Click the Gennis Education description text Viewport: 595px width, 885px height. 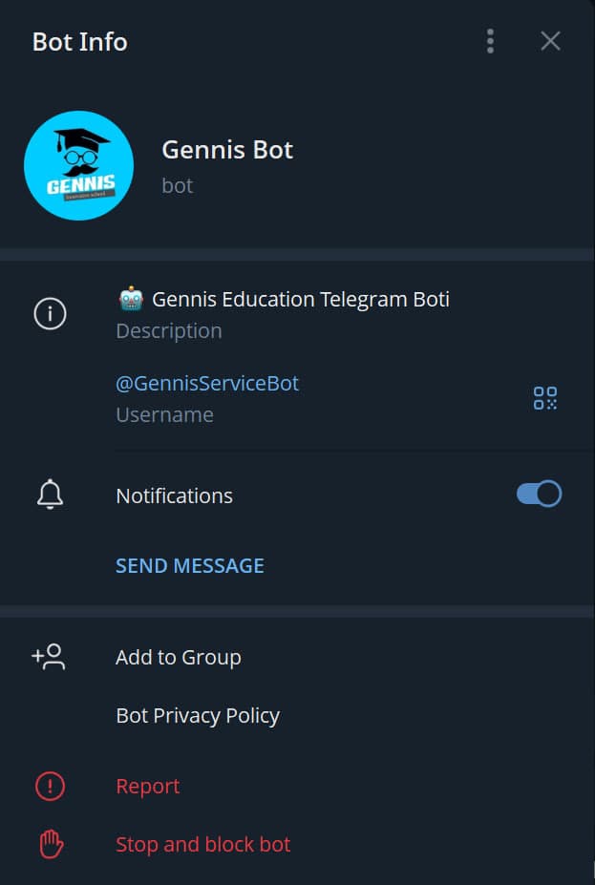(300, 299)
